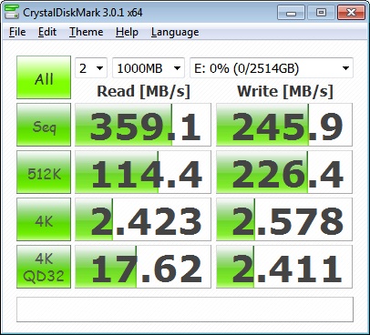This screenshot has height=335, width=370.
Task: Click the Seq read result 359.1
Action: coord(143,125)
